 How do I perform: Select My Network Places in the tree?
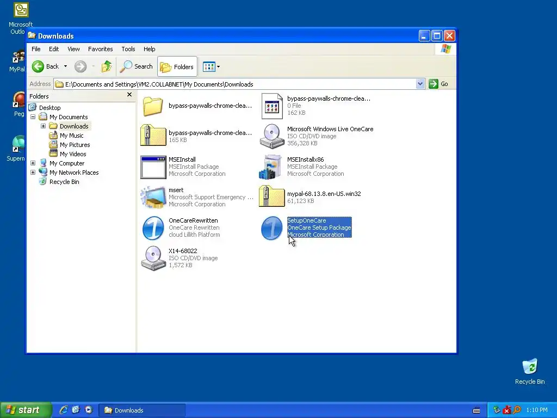[74, 173]
